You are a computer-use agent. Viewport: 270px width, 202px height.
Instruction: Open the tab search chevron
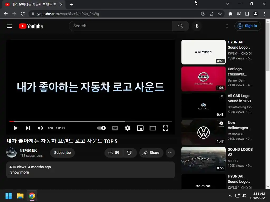(228, 4)
